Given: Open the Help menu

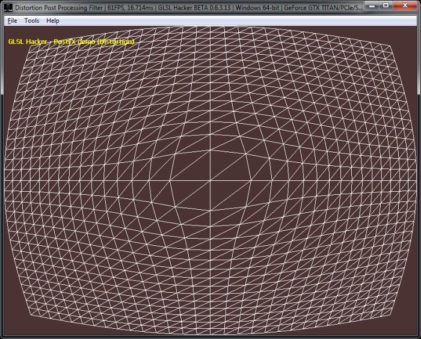Looking at the screenshot, I should point(53,20).
